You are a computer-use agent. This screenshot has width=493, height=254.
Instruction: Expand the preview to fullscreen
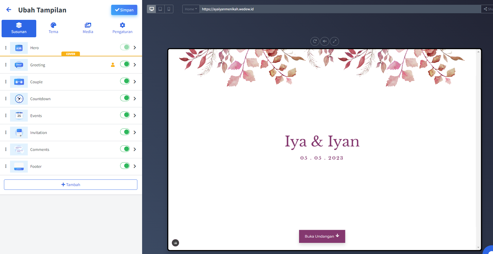click(334, 41)
